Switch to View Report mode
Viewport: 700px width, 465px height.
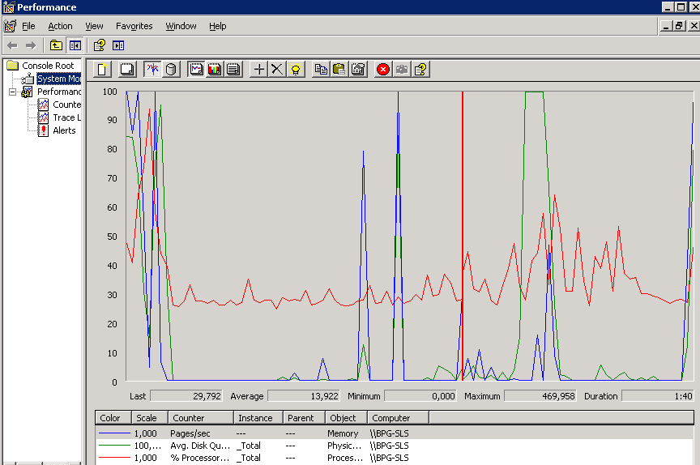233,70
